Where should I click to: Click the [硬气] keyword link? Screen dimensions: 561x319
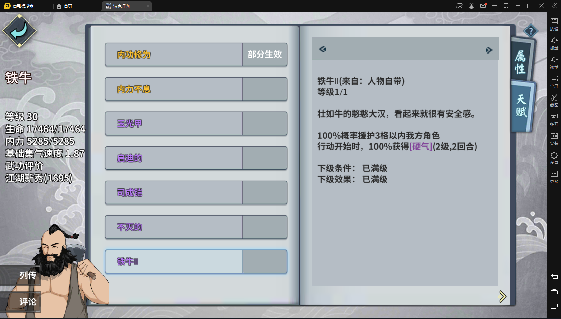click(421, 147)
